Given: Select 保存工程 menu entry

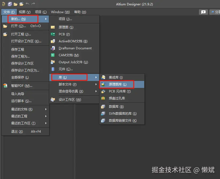Looking at the screenshot, I should tap(25, 49).
